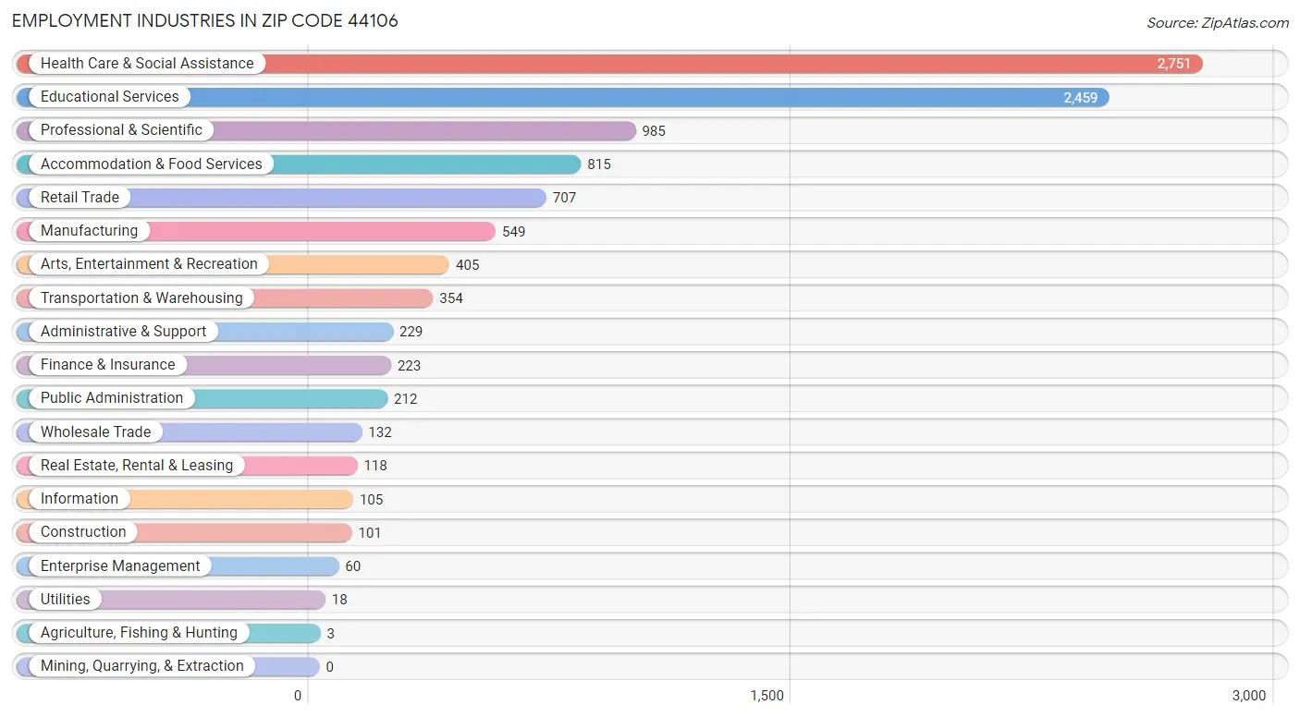Click the 354 value beside Transportation bar
This screenshot has width=1300, height=717.
click(451, 298)
